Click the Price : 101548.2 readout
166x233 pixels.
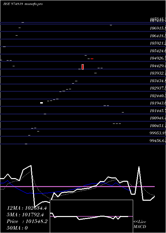[x=27, y=221]
